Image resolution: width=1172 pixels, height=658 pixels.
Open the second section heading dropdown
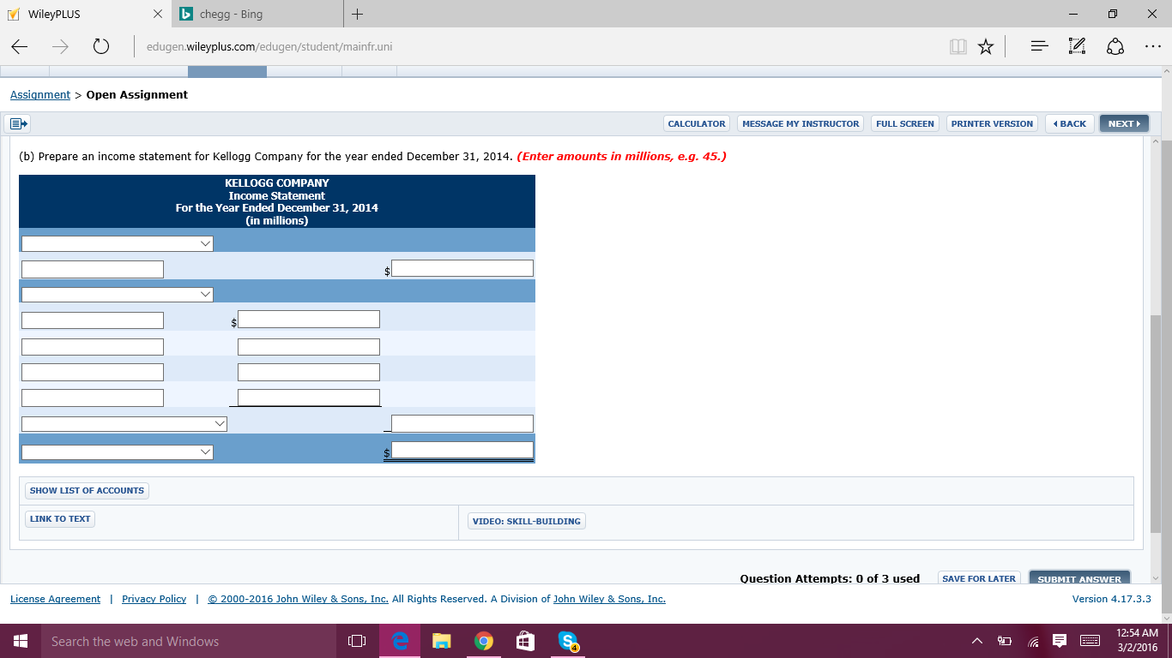[x=118, y=295]
